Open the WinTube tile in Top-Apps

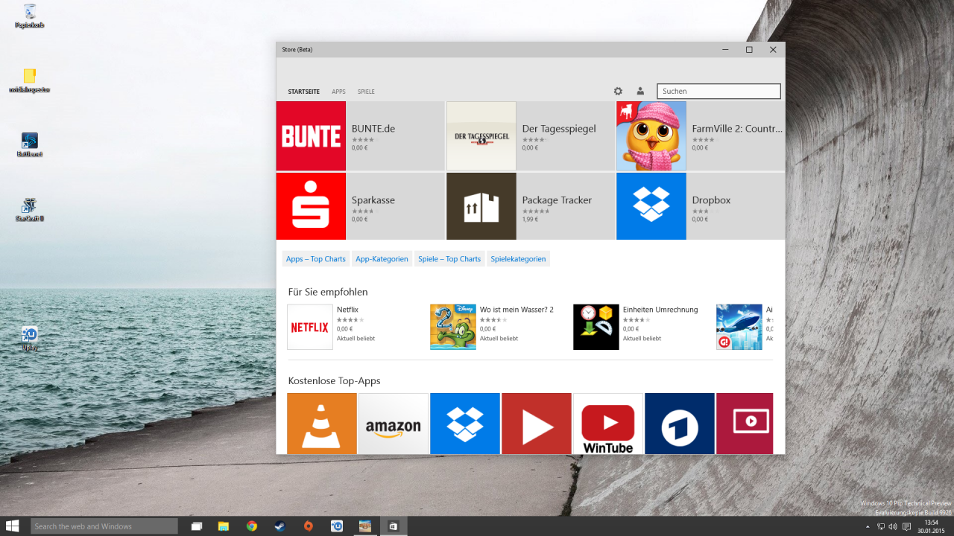608,424
